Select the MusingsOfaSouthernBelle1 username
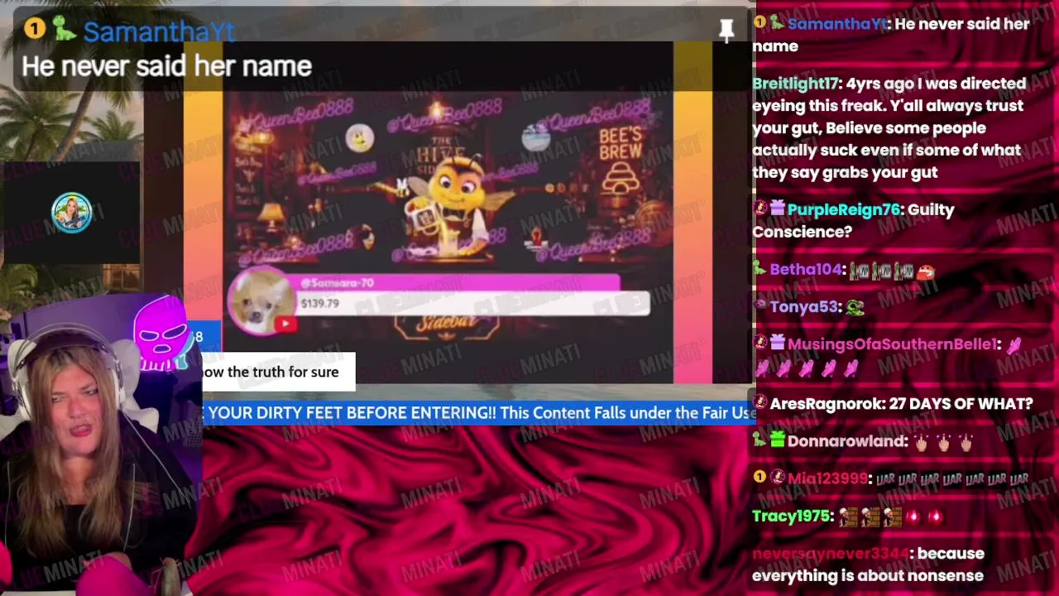The width and height of the screenshot is (1059, 596). pyautogui.click(x=893, y=344)
